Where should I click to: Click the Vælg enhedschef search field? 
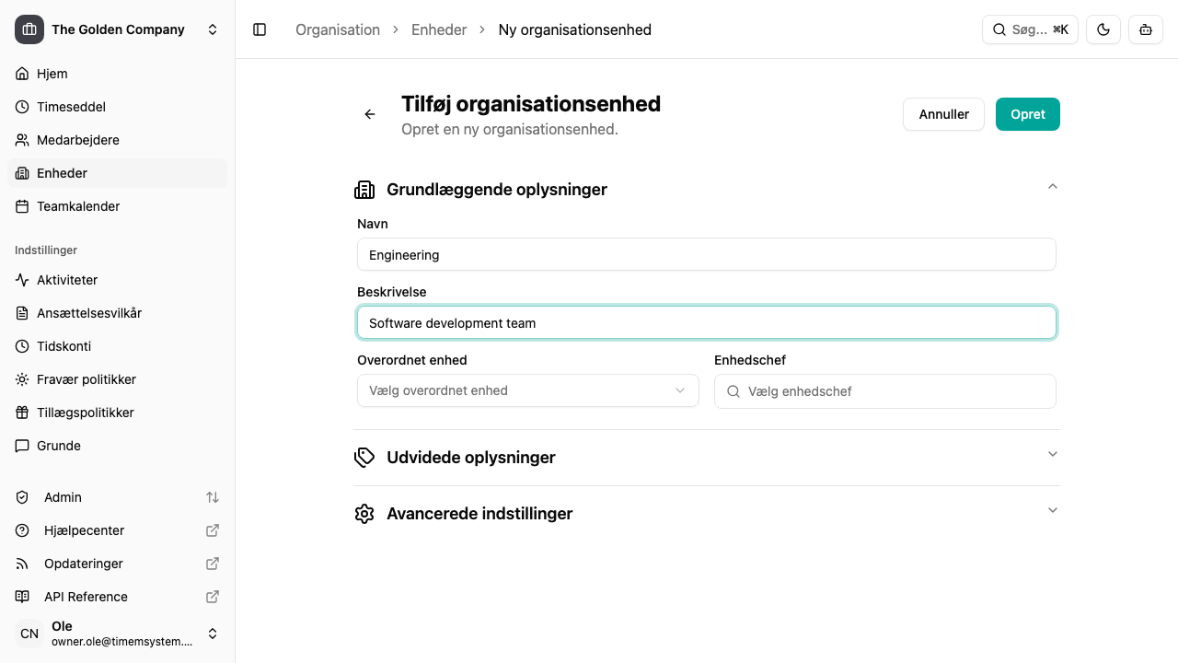tap(884, 391)
